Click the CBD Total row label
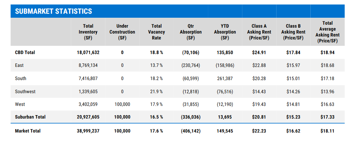This screenshot has width=353, height=141. pyautogui.click(x=25, y=52)
